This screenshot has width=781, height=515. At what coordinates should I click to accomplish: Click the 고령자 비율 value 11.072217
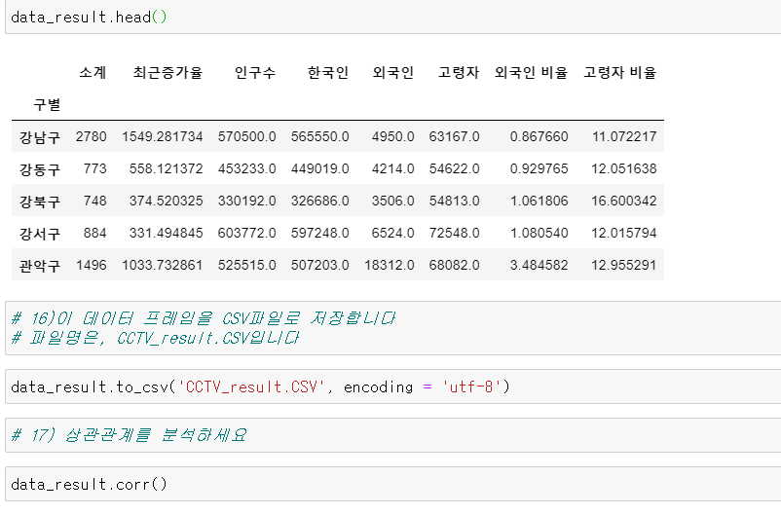(x=624, y=136)
